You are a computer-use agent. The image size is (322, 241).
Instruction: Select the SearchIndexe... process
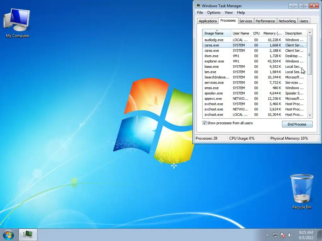[x=255, y=77]
